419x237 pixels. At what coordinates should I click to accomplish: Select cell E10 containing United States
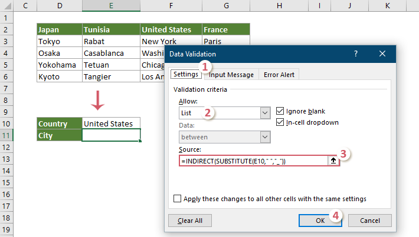tap(111, 123)
